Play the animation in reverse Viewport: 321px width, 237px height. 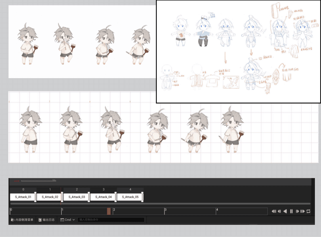point(285,211)
